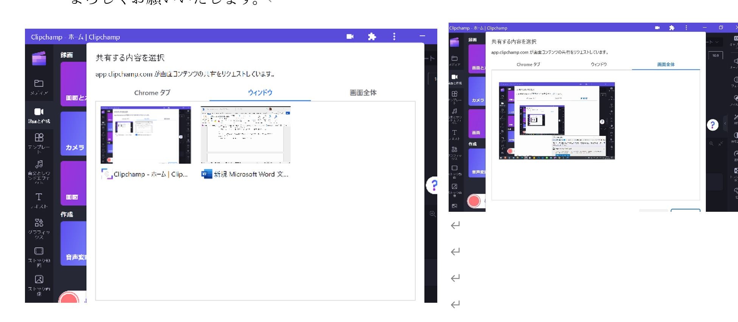Click "新規 Microsoft Word 文..." label under thumbnail

click(x=251, y=174)
